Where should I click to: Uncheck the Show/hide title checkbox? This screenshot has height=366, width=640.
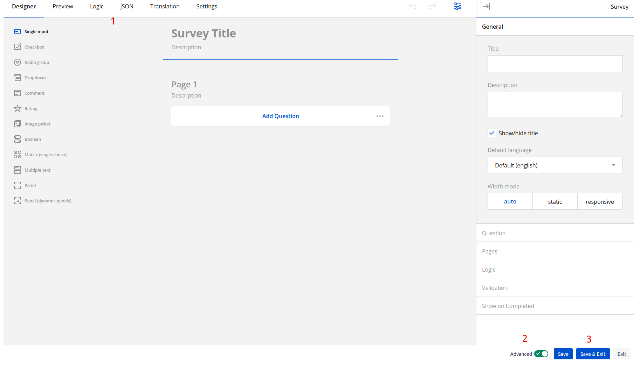pyautogui.click(x=492, y=133)
